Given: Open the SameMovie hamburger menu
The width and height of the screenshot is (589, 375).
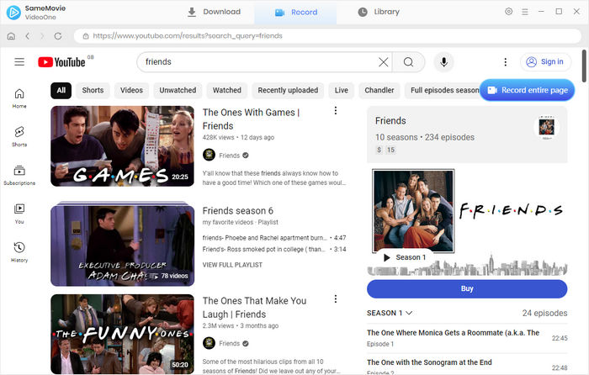Looking at the screenshot, I should [525, 12].
